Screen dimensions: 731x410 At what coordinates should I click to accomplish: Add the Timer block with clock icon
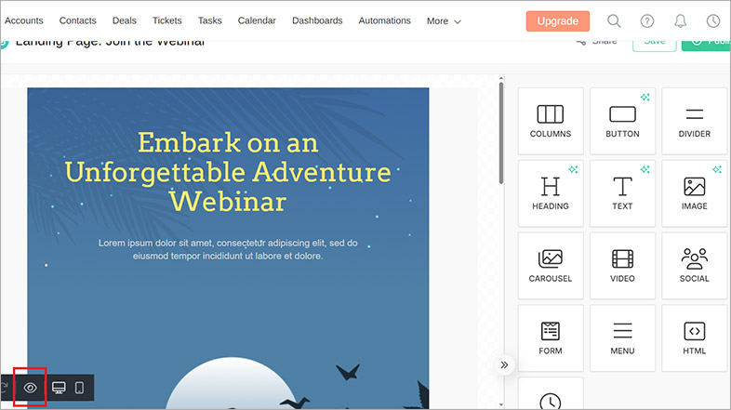point(551,394)
